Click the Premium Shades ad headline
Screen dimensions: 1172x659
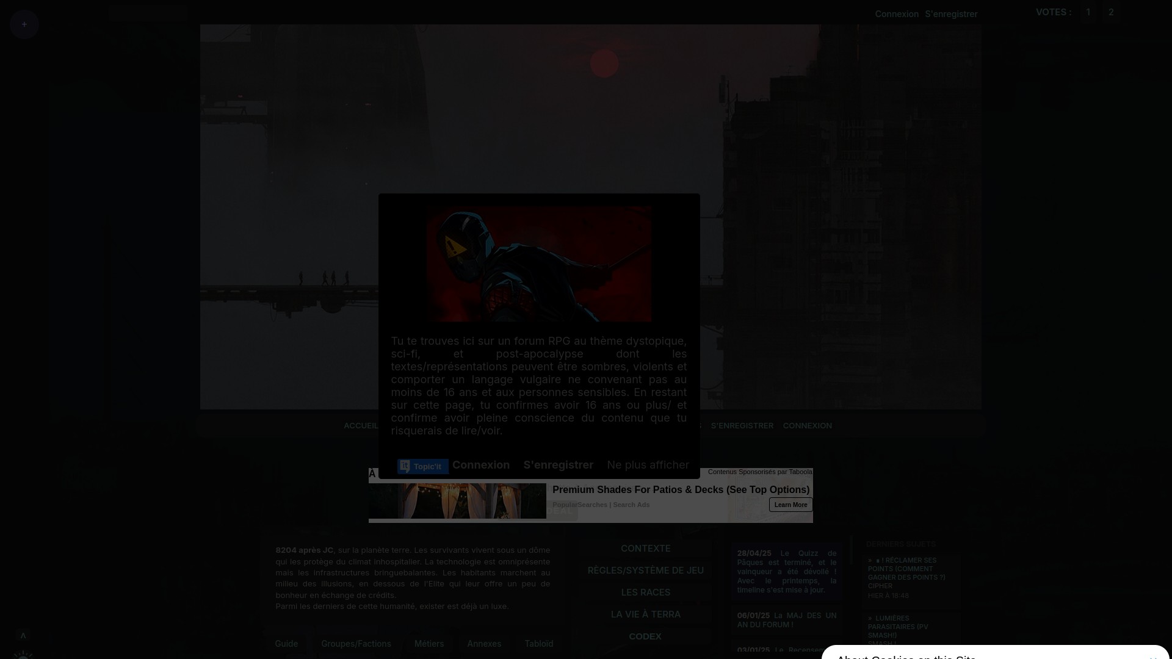681,490
